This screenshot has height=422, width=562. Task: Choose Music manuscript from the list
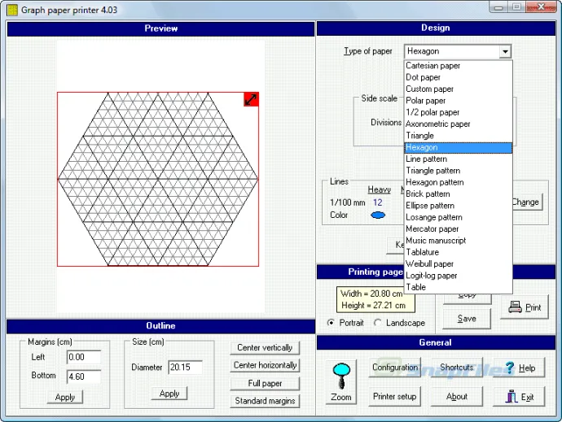click(458, 241)
